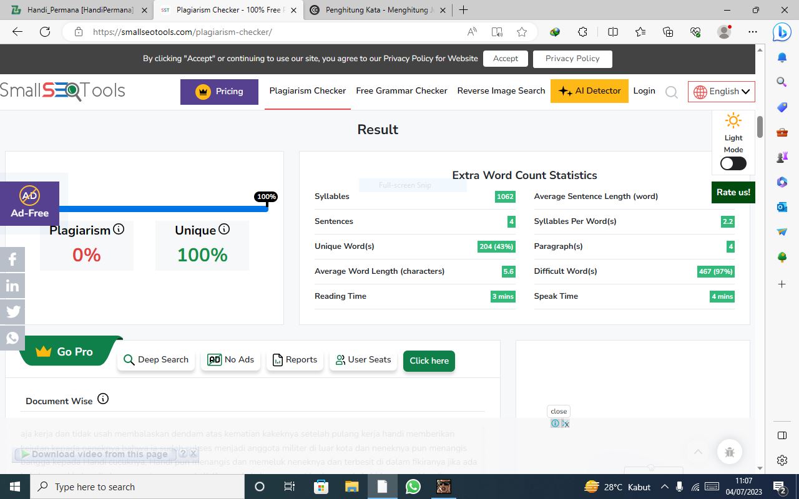Image resolution: width=799 pixels, height=499 pixels.
Task: Click the blue plagiarism progress bar
Action: coord(162,209)
